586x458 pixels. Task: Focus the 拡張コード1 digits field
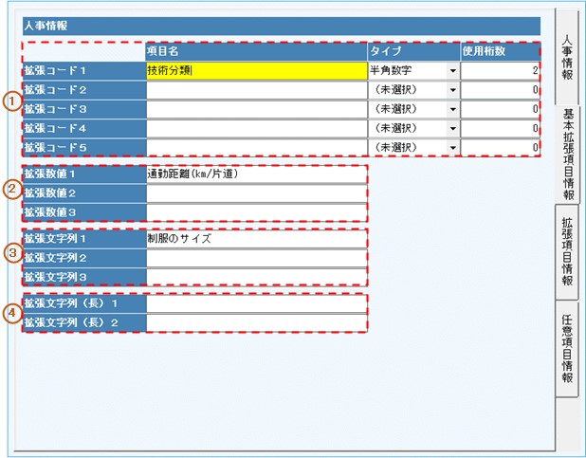click(501, 70)
